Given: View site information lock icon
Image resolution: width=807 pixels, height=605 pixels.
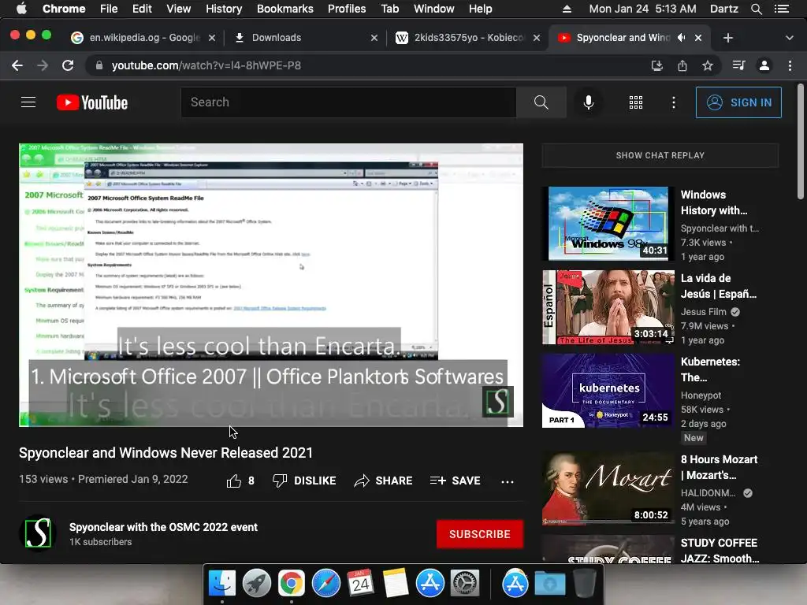Looking at the screenshot, I should click(99, 65).
